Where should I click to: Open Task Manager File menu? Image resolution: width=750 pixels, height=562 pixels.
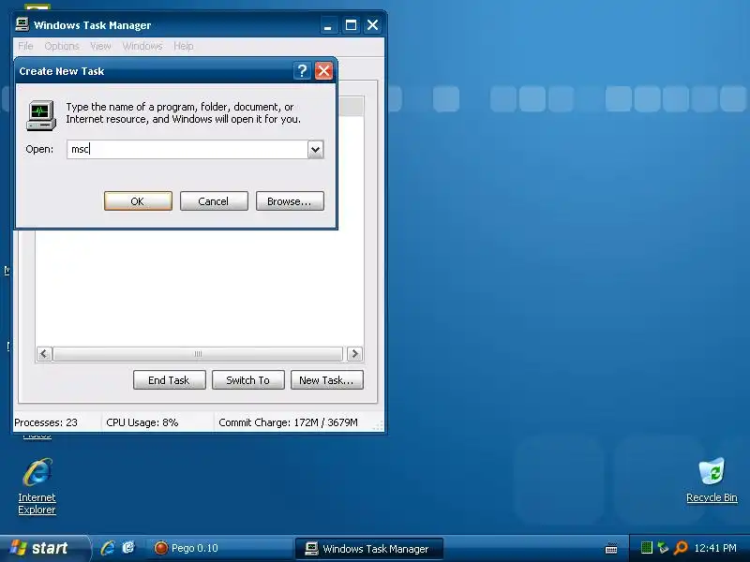(25, 46)
